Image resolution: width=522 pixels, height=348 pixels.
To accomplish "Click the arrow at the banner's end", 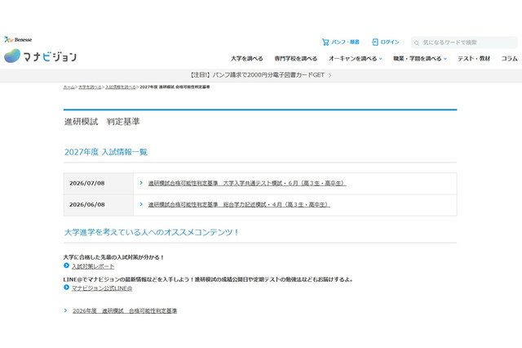I will [330, 75].
